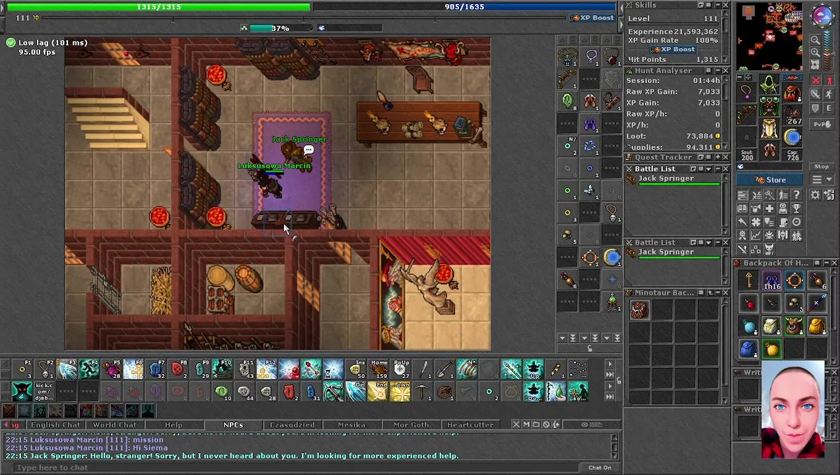This screenshot has height=475, width=840.
Task: Select the shield defensive fight mode
Action: [x=816, y=108]
